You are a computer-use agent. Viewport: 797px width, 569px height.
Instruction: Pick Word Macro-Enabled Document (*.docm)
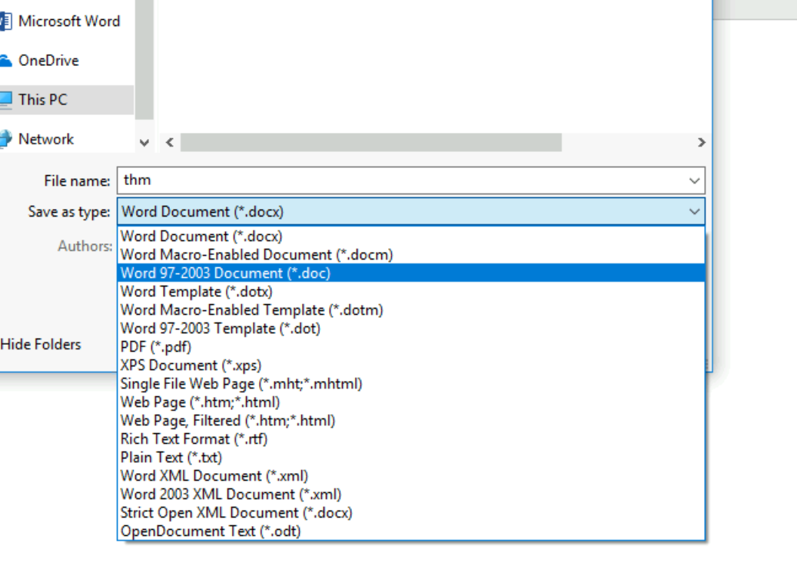pos(256,255)
